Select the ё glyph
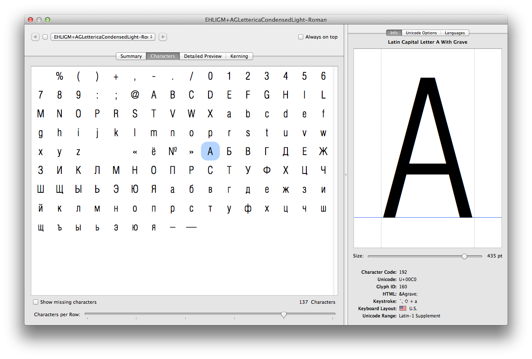Image resolution: width=532 pixels, height=359 pixels. coord(154,152)
